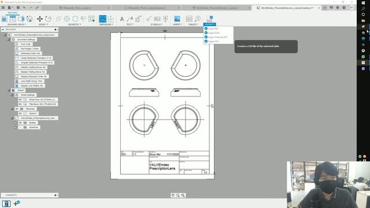Screen dimensions: 370x208
Task: Choose Output Sheet as DXF
Action: pyautogui.click(x=219, y=37)
